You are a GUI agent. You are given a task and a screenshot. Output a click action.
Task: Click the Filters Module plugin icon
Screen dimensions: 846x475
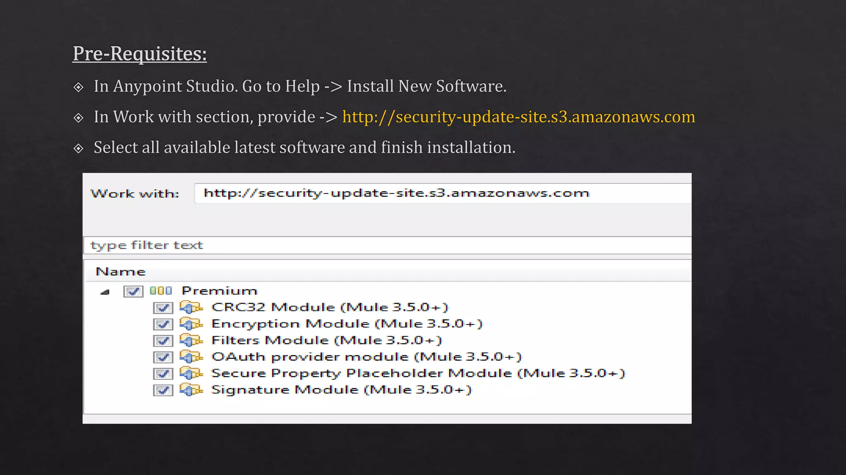[191, 341]
